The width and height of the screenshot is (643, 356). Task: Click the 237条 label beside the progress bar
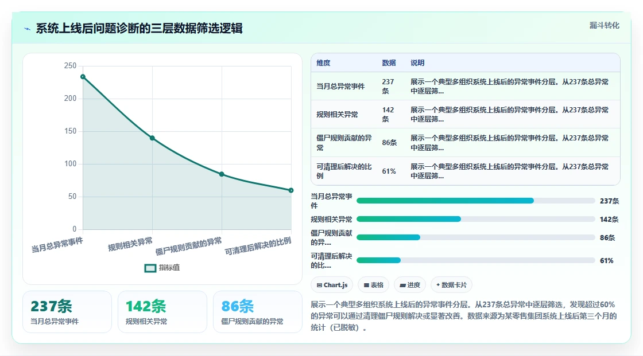(609, 201)
